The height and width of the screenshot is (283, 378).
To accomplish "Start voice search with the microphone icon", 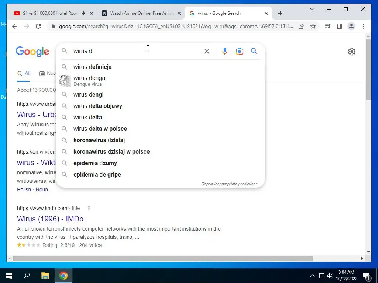I will (225, 51).
